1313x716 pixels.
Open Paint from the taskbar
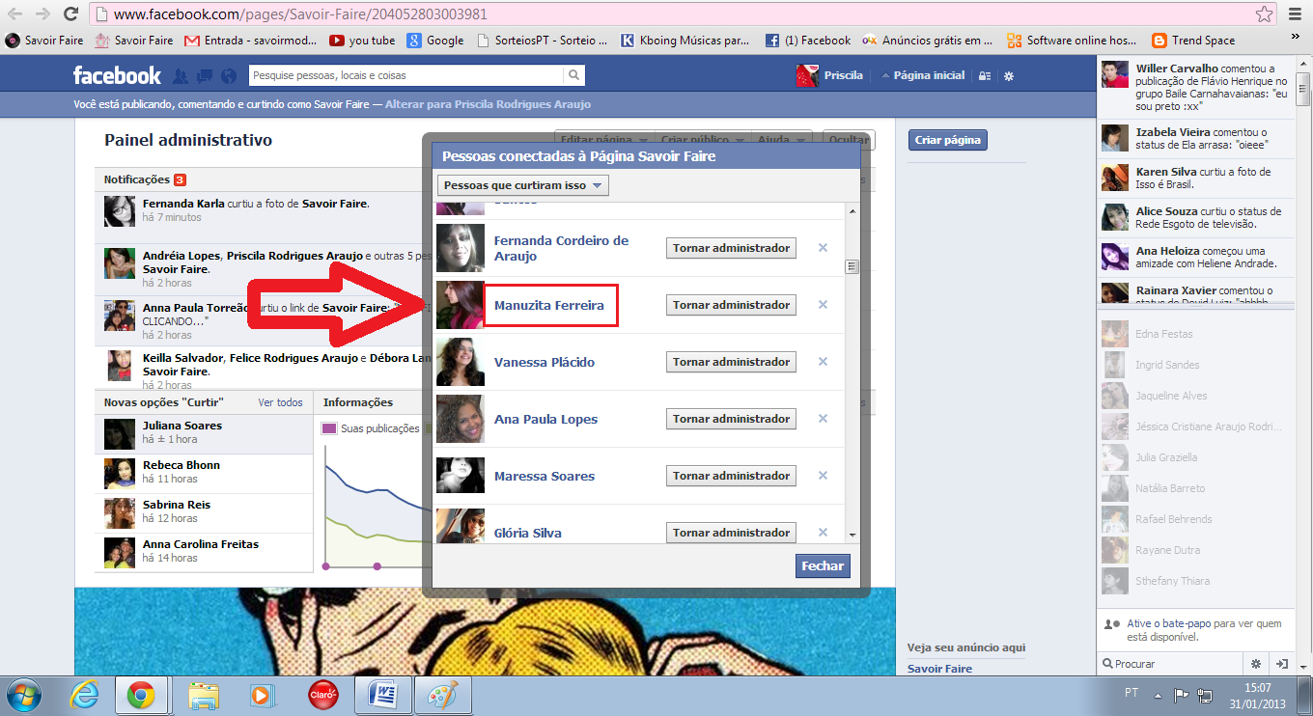tap(442, 695)
